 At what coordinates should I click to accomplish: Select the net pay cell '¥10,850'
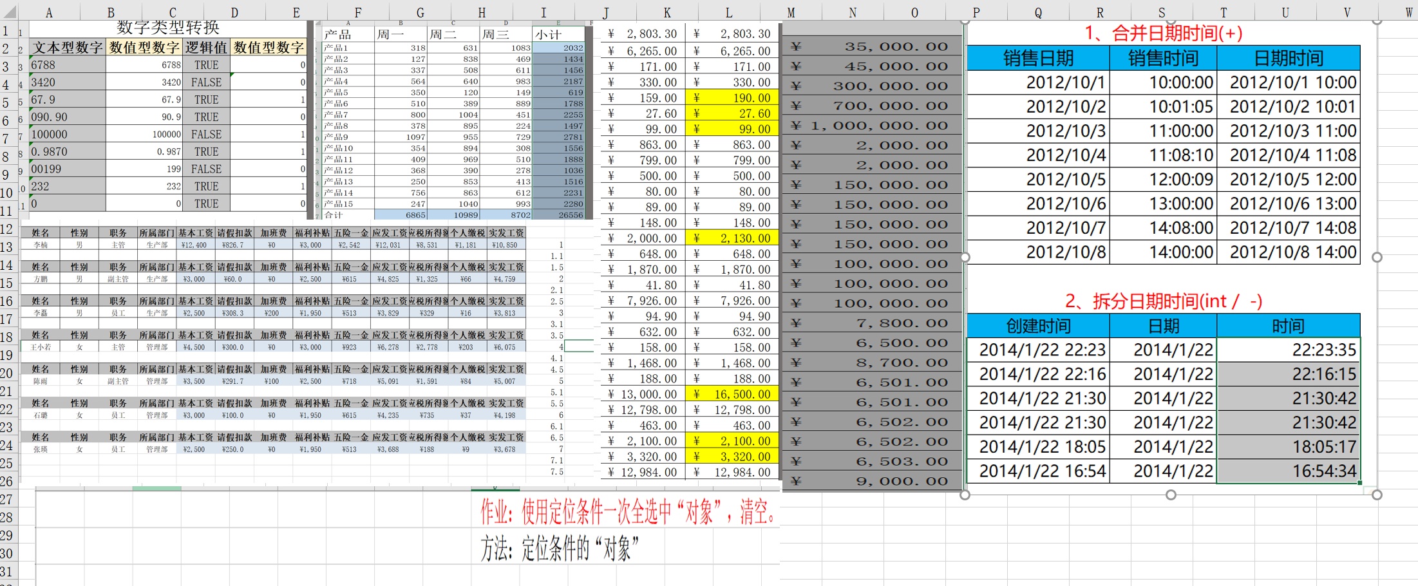tap(506, 245)
